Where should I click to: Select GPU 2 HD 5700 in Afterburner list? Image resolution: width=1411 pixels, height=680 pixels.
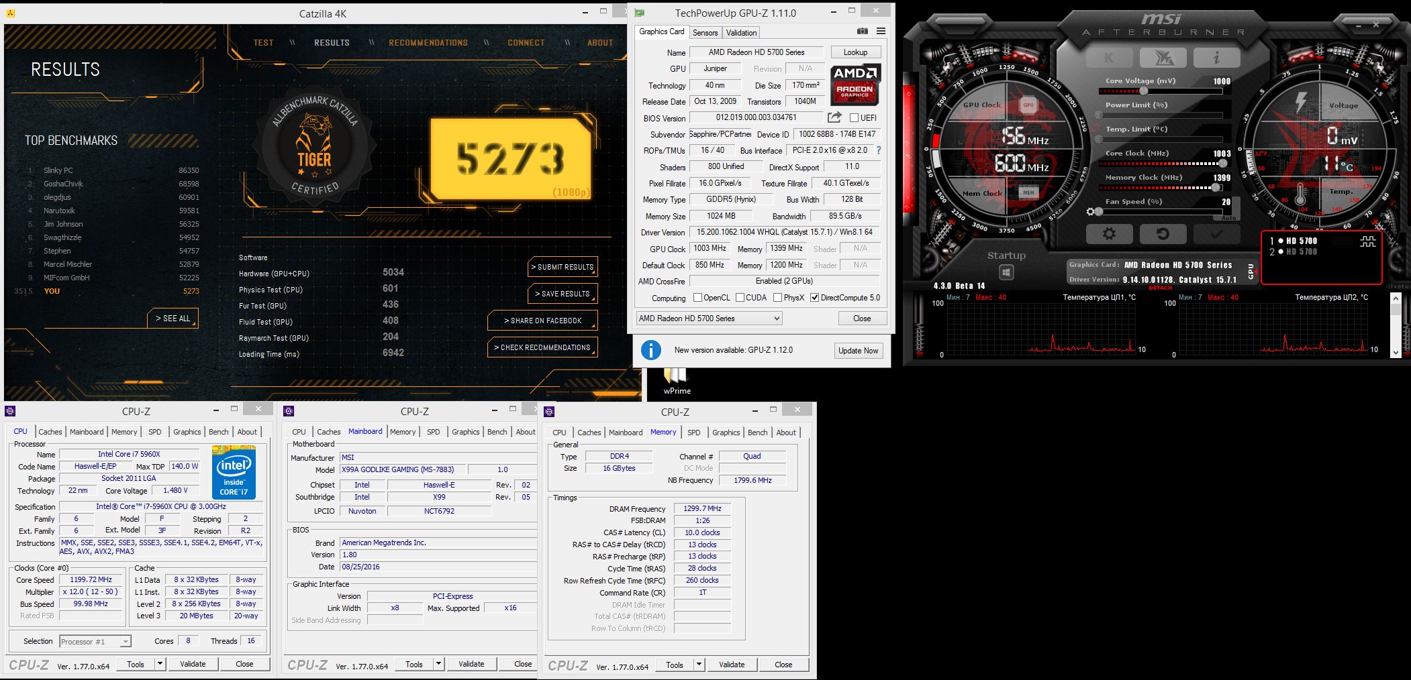(x=1294, y=252)
